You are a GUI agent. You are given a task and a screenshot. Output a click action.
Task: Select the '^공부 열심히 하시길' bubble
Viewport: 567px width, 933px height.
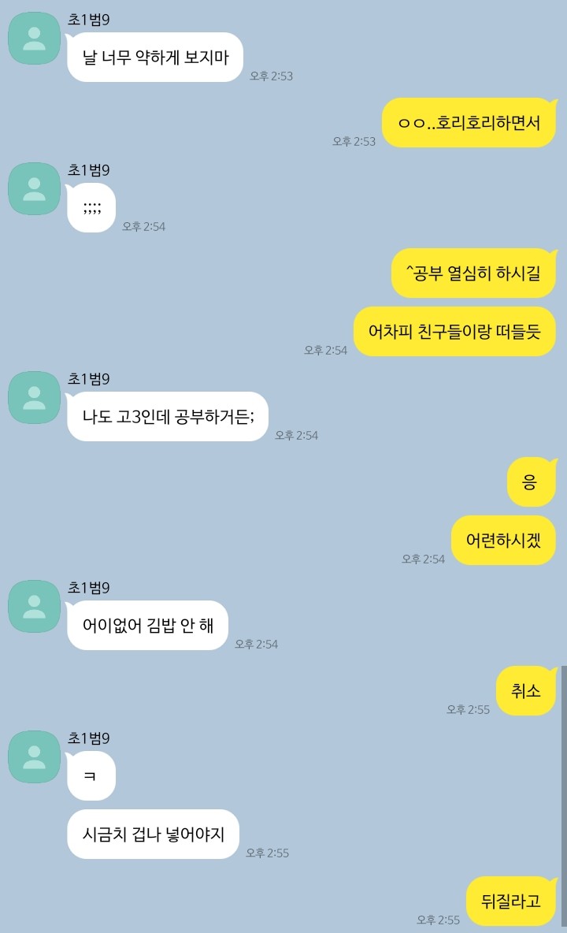click(474, 273)
